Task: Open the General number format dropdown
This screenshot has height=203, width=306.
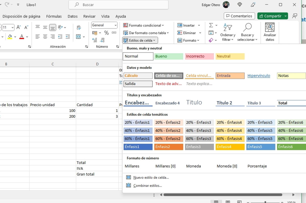Action: 104,25
